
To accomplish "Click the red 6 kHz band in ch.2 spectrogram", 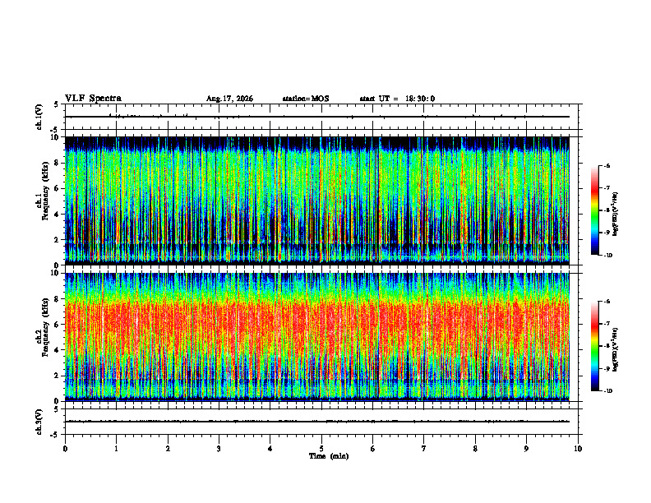I will click(317, 324).
